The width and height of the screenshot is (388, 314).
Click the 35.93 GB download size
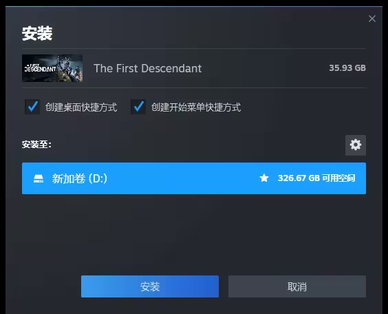click(347, 68)
